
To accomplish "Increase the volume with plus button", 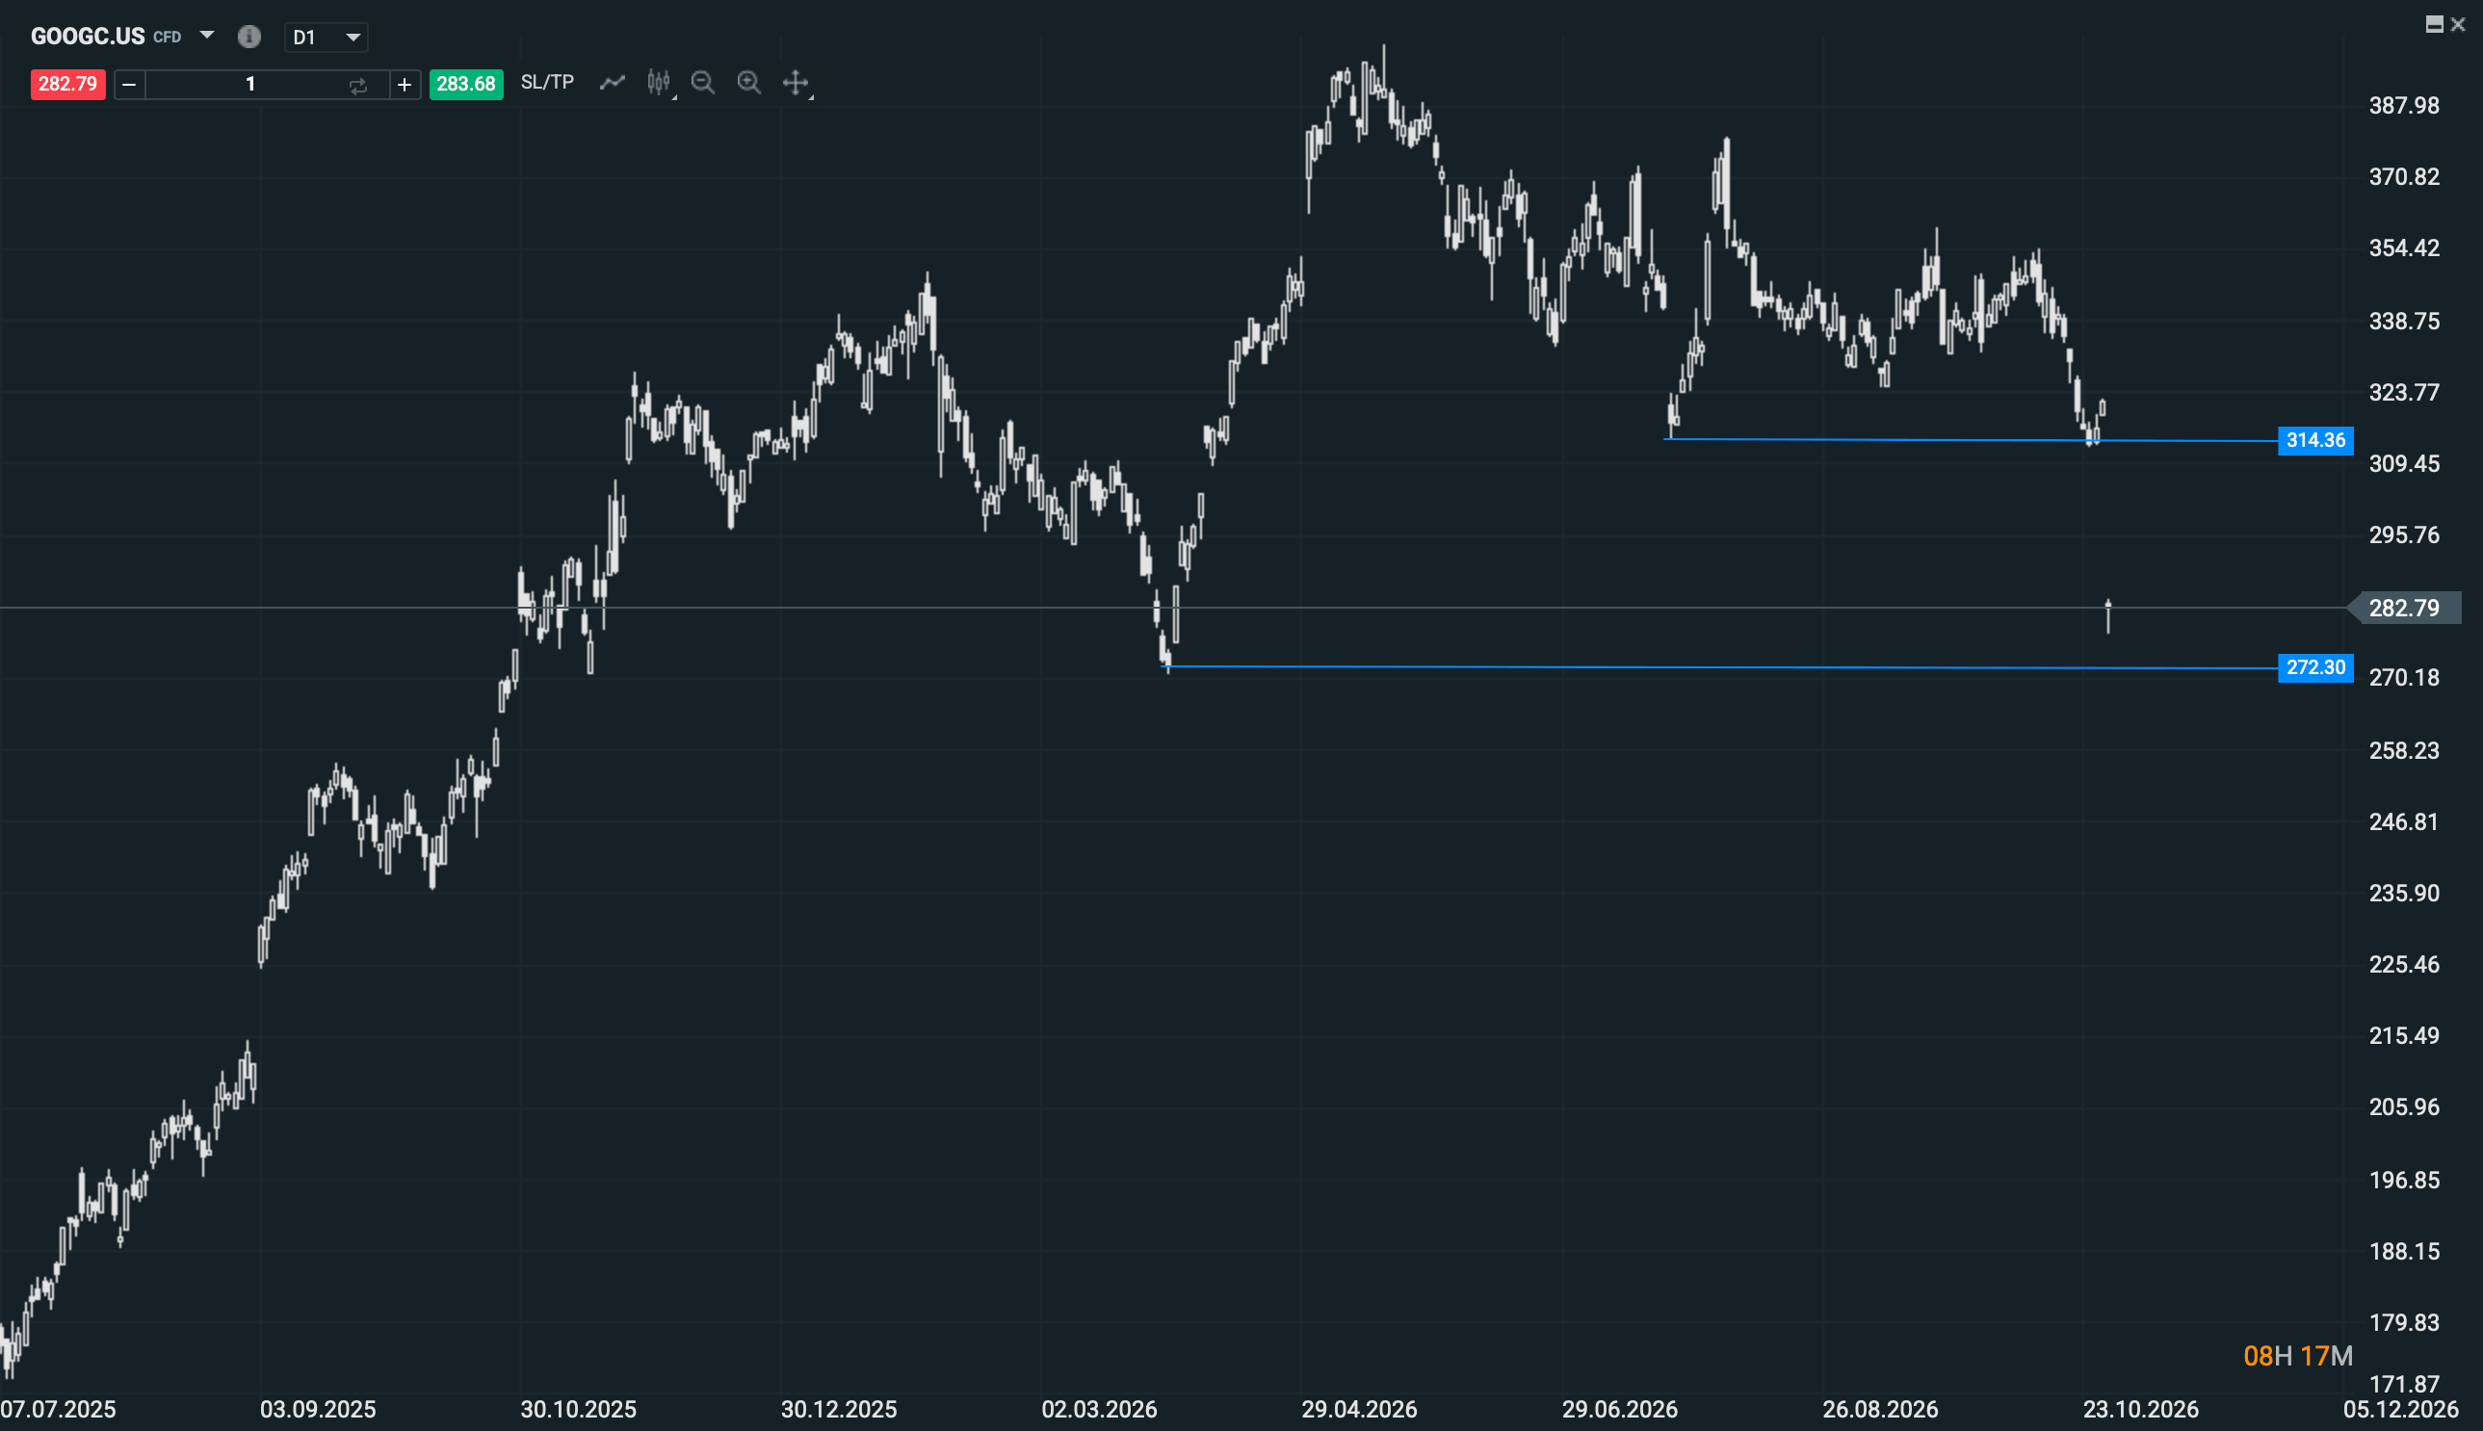I will pos(404,85).
